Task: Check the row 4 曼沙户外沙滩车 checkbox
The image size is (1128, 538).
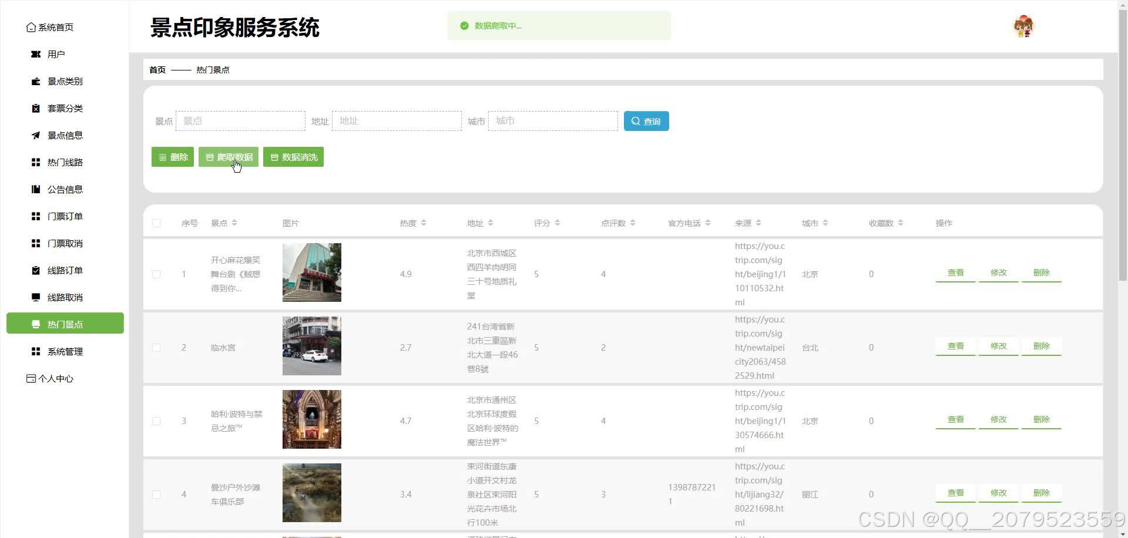Action: (156, 495)
